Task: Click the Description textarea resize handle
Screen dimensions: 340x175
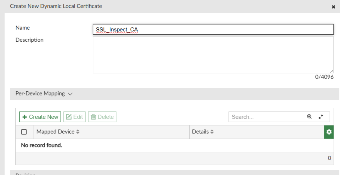Action: tap(331, 71)
